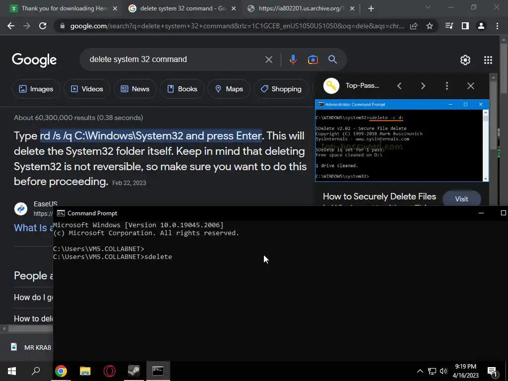Screen dimensions: 508x381
Task: Search by image with Lens icon
Action: [313, 60]
